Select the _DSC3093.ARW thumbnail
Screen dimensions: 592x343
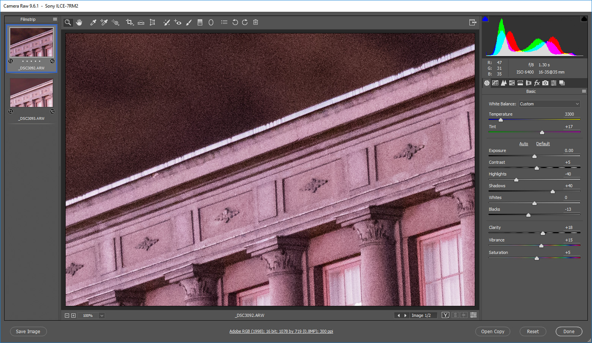[31, 93]
